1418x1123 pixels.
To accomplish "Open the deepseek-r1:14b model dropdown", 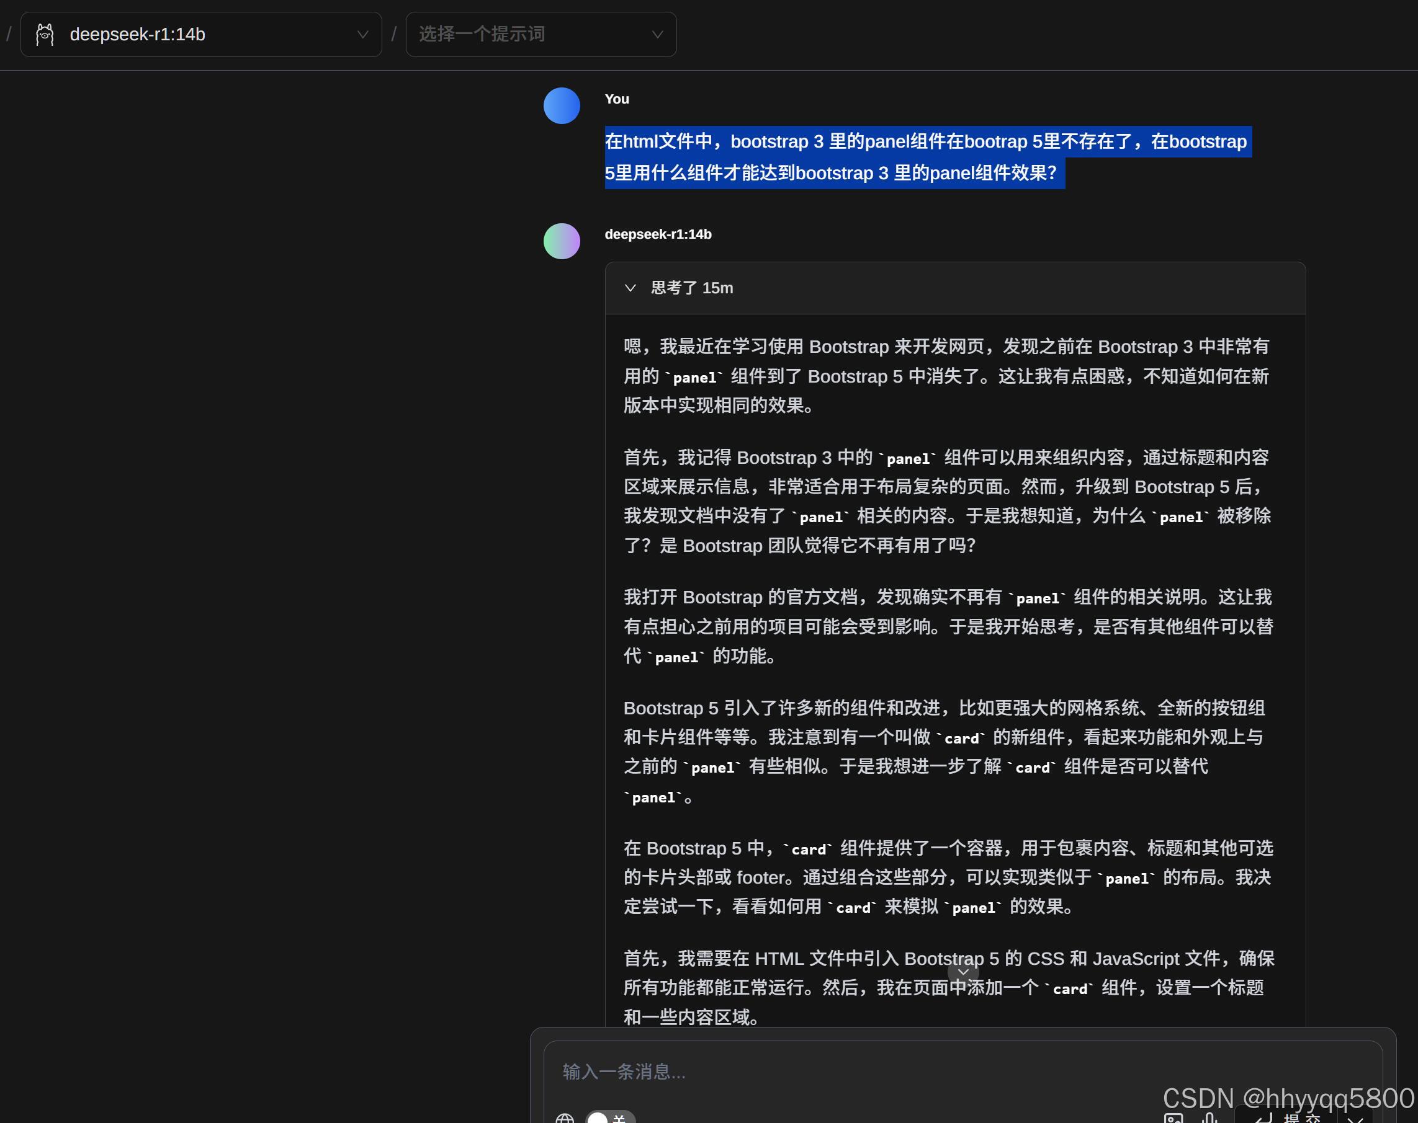I will pyautogui.click(x=200, y=34).
